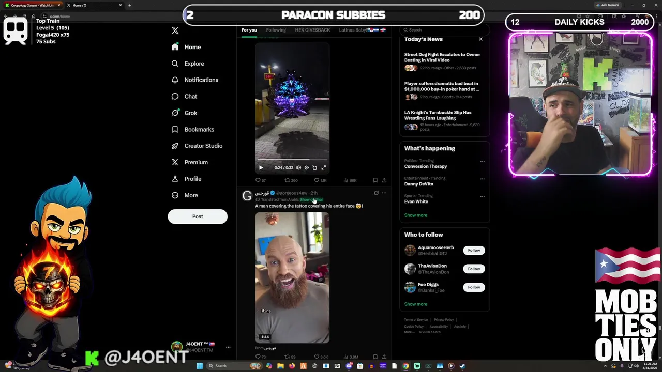Open Firefox from the taskbar
The width and height of the screenshot is (662, 372).
(x=292, y=366)
